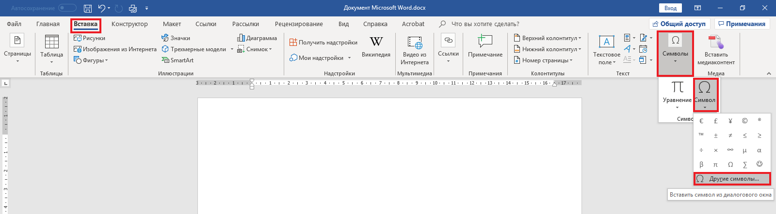Choose Другие символы menu entry

pyautogui.click(x=733, y=179)
